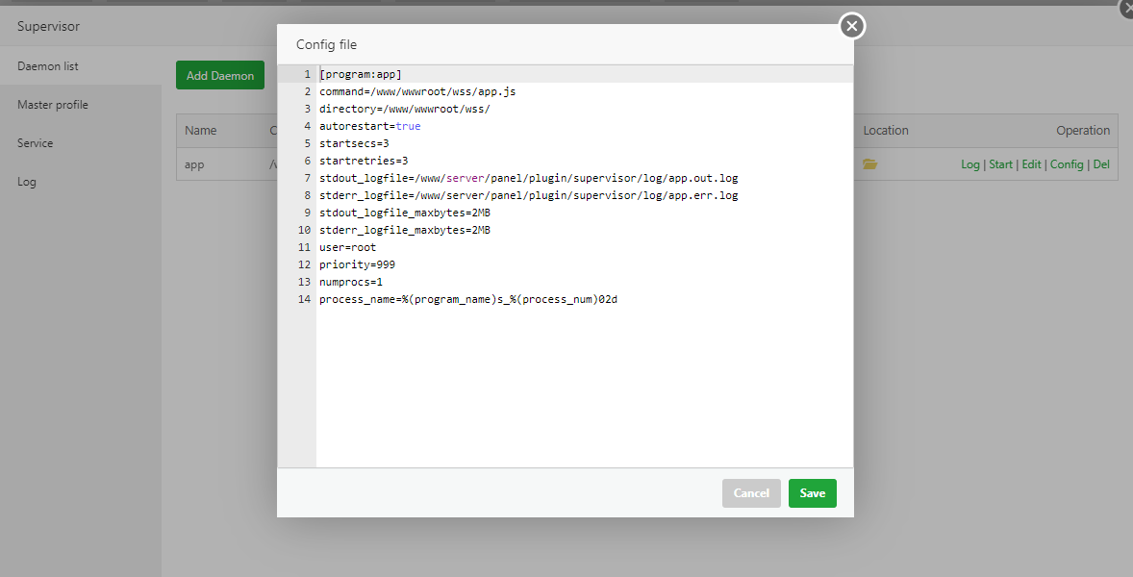The width and height of the screenshot is (1133, 577).
Task: Switch to Master profile tab
Action: coord(81,105)
